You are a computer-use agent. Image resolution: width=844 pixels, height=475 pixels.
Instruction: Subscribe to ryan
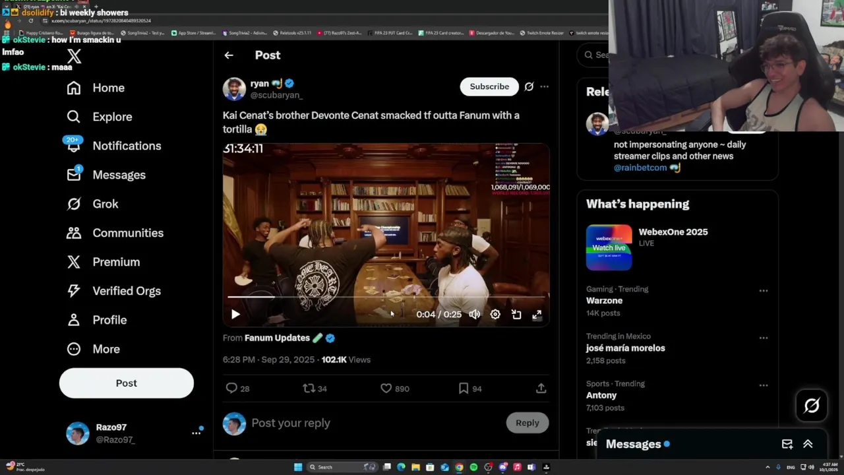(x=489, y=86)
